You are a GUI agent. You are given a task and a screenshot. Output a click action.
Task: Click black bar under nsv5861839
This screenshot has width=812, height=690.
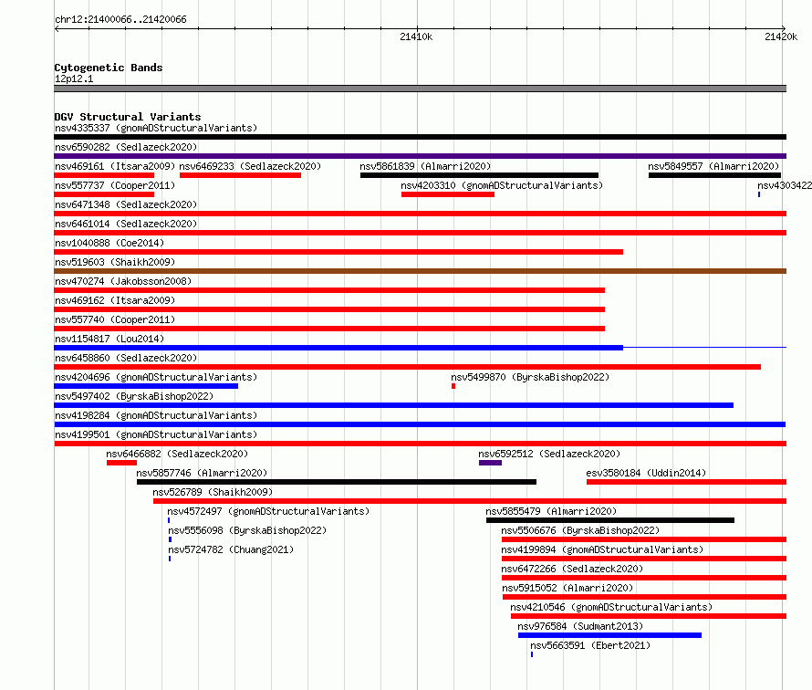click(480, 175)
